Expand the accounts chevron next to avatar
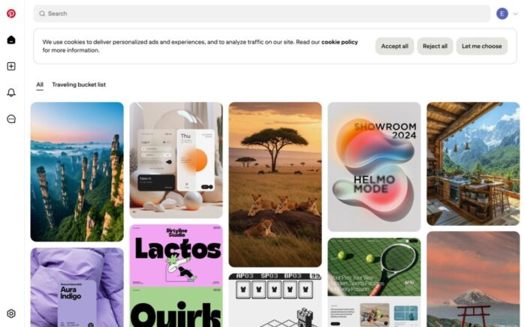524x327 pixels. pos(516,13)
